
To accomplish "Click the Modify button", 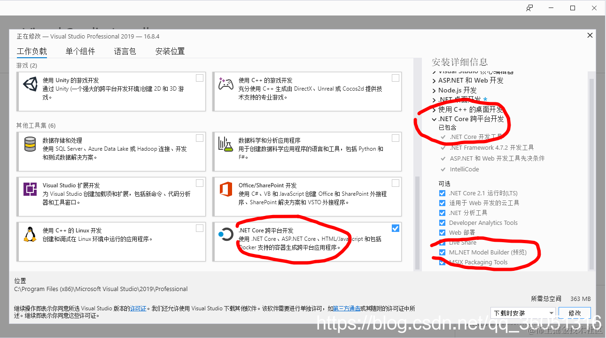I will pos(575,313).
